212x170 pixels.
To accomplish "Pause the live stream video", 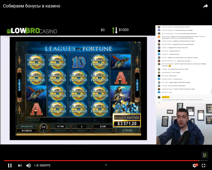I will pos(10,165).
